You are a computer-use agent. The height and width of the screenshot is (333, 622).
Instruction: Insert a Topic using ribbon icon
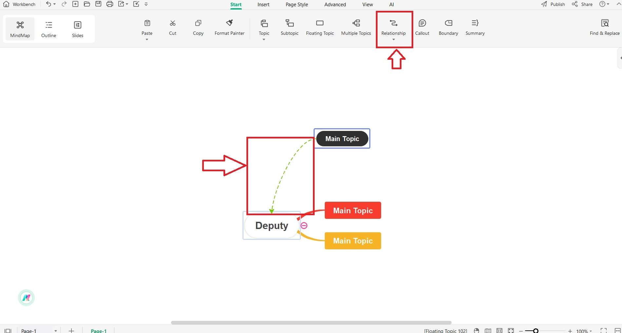(x=264, y=23)
